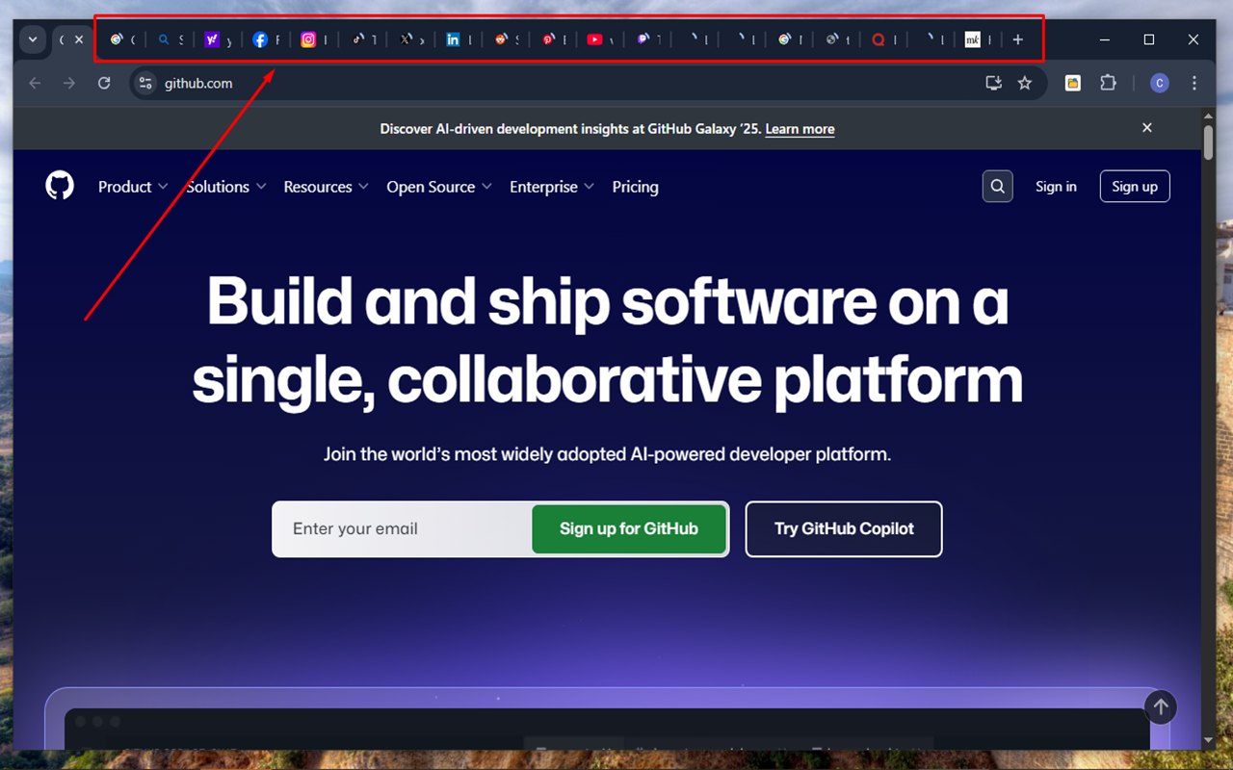This screenshot has height=770, width=1233.
Task: Click the install app icon in address bar
Action: (x=994, y=84)
